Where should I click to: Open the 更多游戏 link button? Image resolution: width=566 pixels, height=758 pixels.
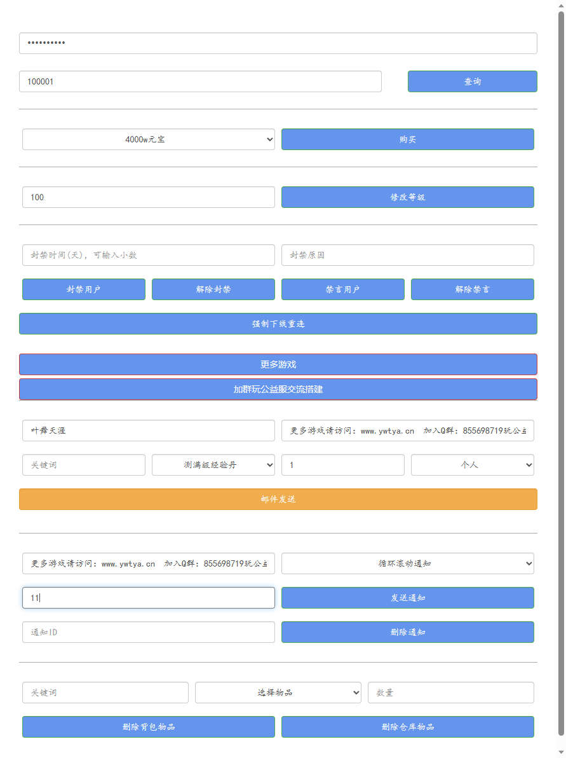(x=278, y=364)
